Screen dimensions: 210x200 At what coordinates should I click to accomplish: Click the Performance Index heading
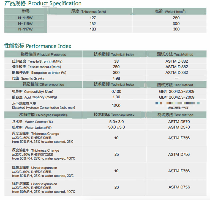[x=38, y=46]
